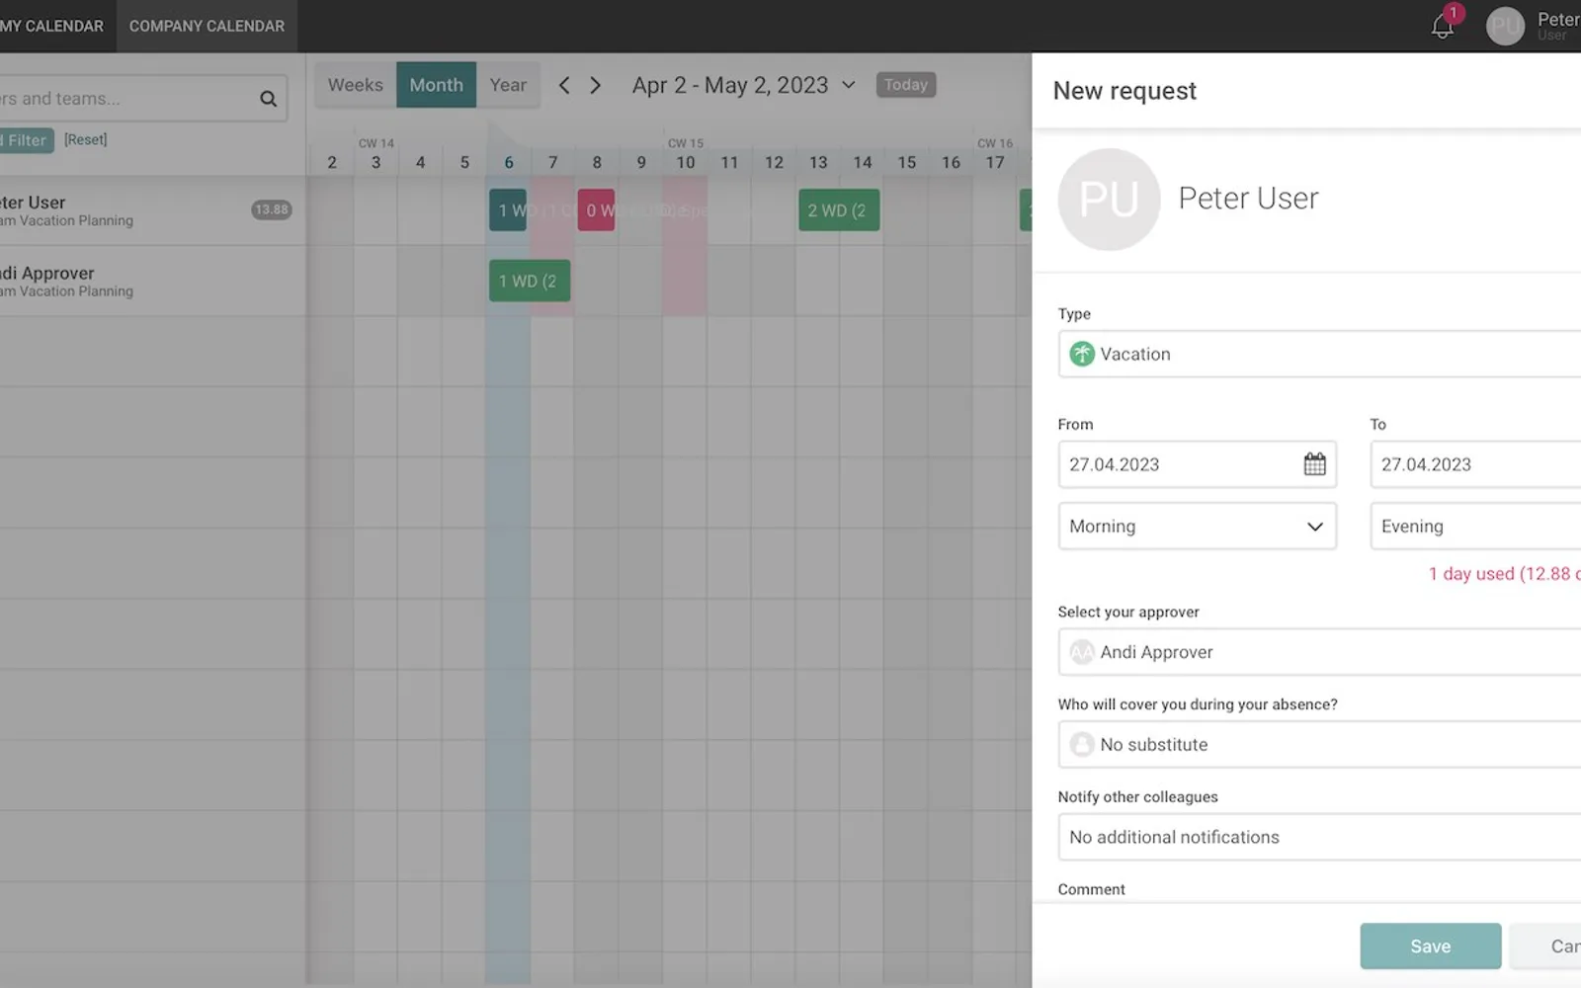Open the No additional notifications dropdown
Image resolution: width=1581 pixels, height=988 pixels.
click(1319, 837)
